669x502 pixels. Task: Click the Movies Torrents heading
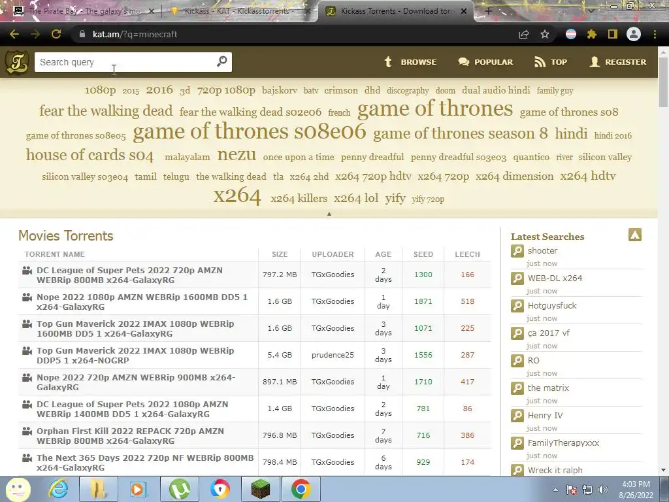[66, 236]
